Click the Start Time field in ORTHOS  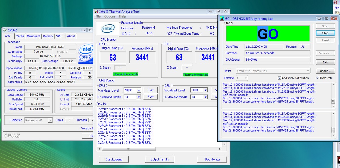[x=264, y=47]
